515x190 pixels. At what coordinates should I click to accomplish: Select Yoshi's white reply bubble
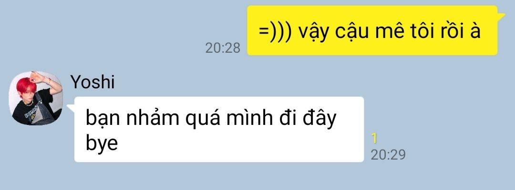pos(219,129)
